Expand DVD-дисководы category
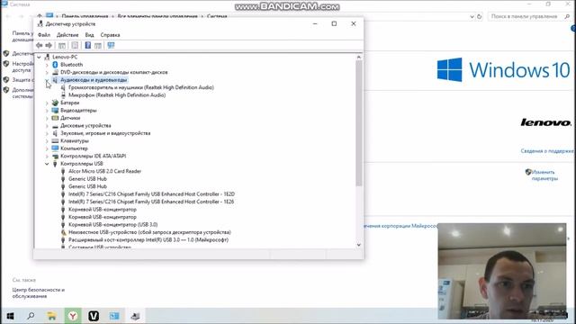The width and height of the screenshot is (576, 324). pos(47,72)
